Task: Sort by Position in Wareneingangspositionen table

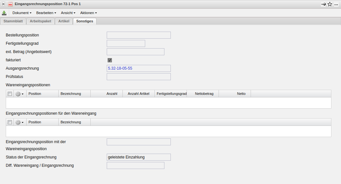Action: tap(42, 94)
